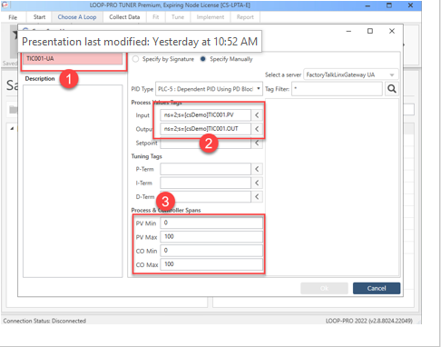The height and width of the screenshot is (347, 441).
Task: Click the disabled Ok button
Action: coord(324,288)
